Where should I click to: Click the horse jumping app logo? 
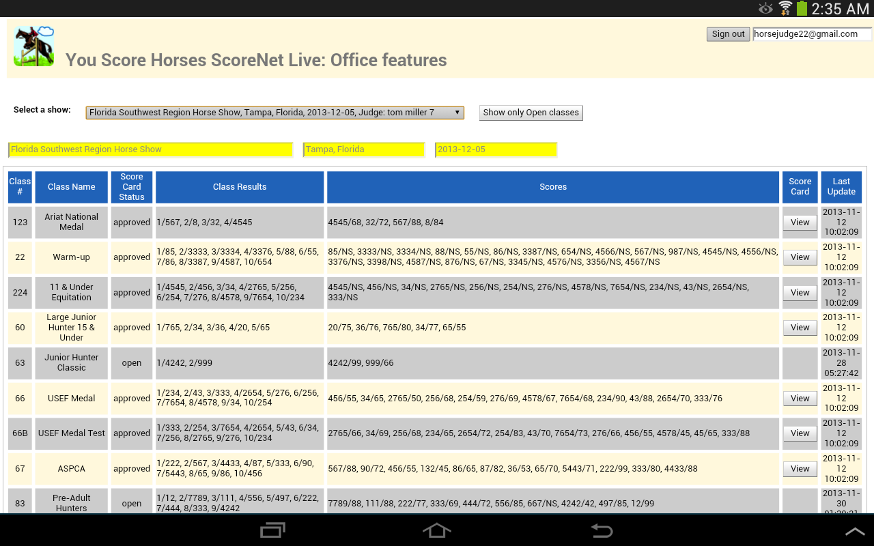pyautogui.click(x=34, y=46)
